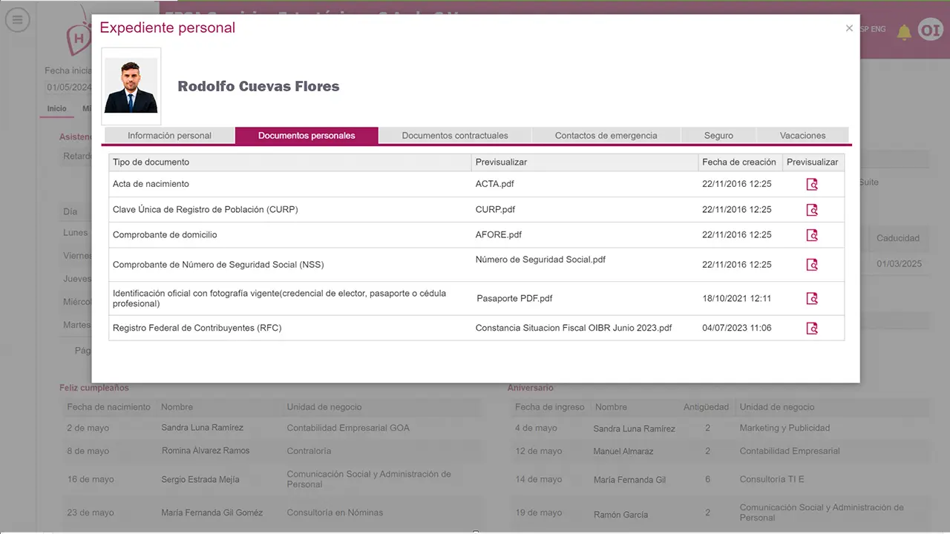This screenshot has height=534, width=950.
Task: Click Número de Seguridad Social.pdf file name
Action: coord(540,260)
